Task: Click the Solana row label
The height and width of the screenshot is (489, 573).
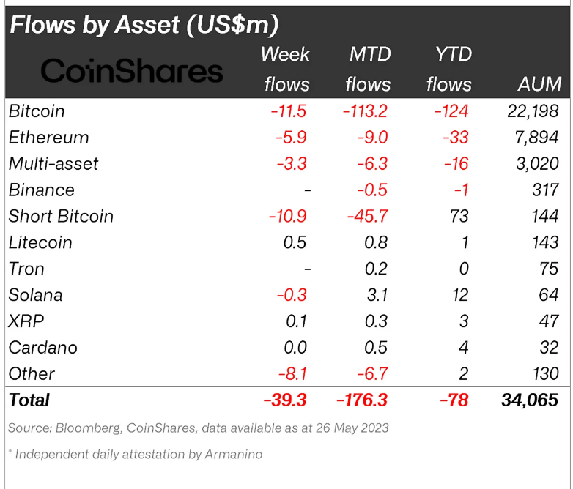Action: [35, 295]
